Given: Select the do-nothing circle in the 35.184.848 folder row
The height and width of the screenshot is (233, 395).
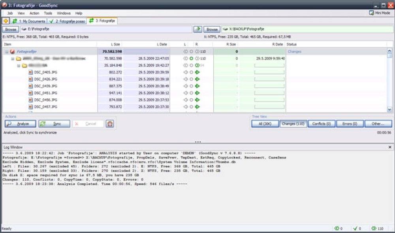Looking at the screenshot, I should click(x=192, y=66).
